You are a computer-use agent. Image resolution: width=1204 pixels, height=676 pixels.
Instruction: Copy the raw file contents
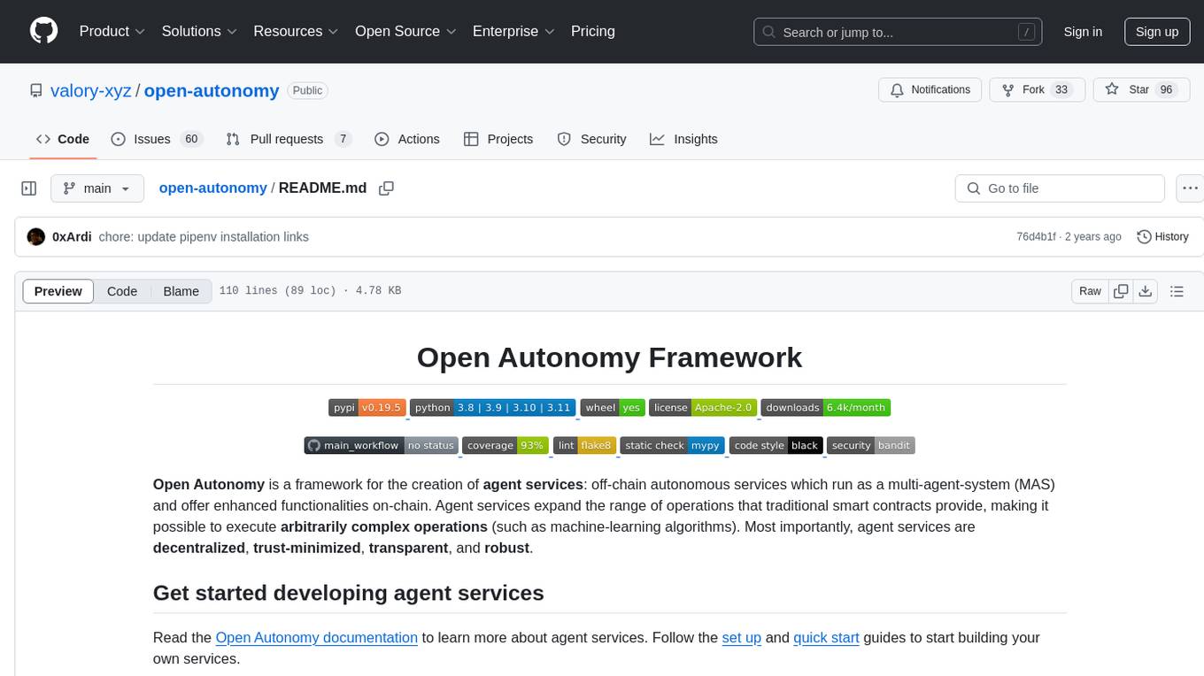[x=1121, y=291]
